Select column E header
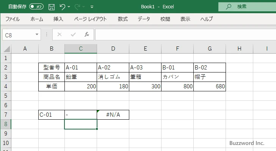This screenshot has height=151, width=276. tap(145, 49)
